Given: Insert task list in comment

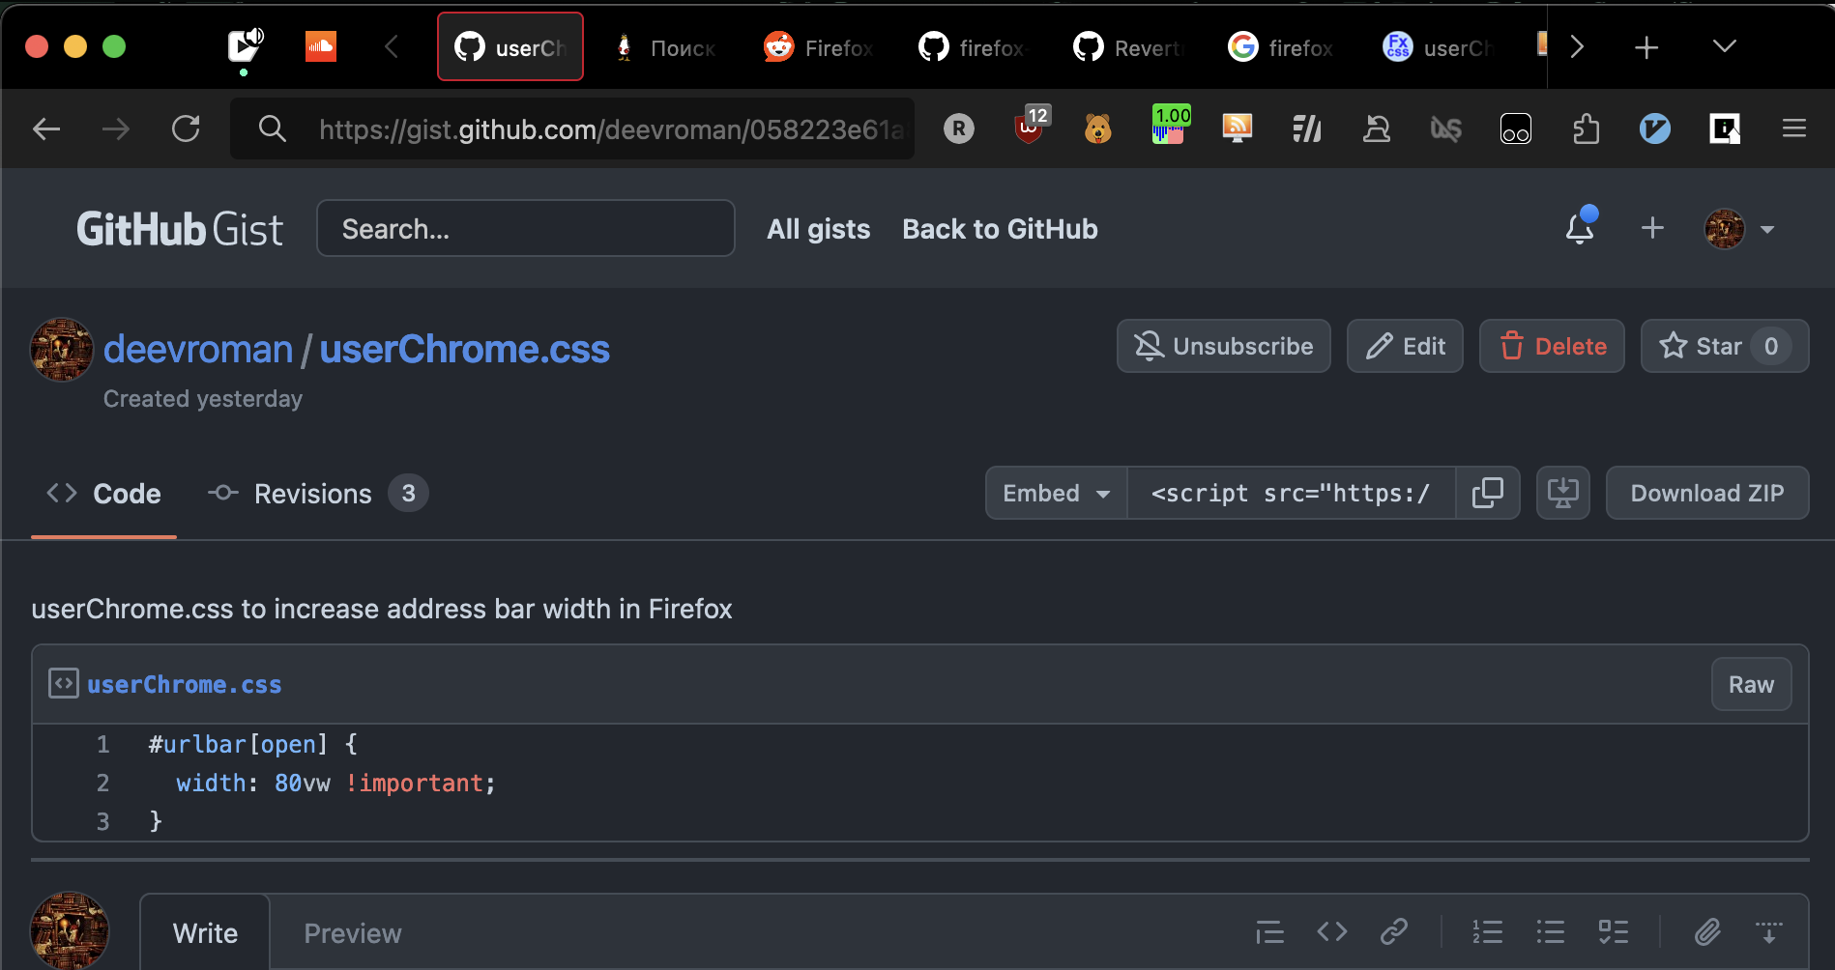Looking at the screenshot, I should [1614, 931].
